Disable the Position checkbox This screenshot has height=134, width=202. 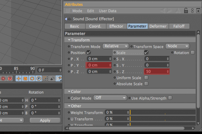(x=89, y=53)
